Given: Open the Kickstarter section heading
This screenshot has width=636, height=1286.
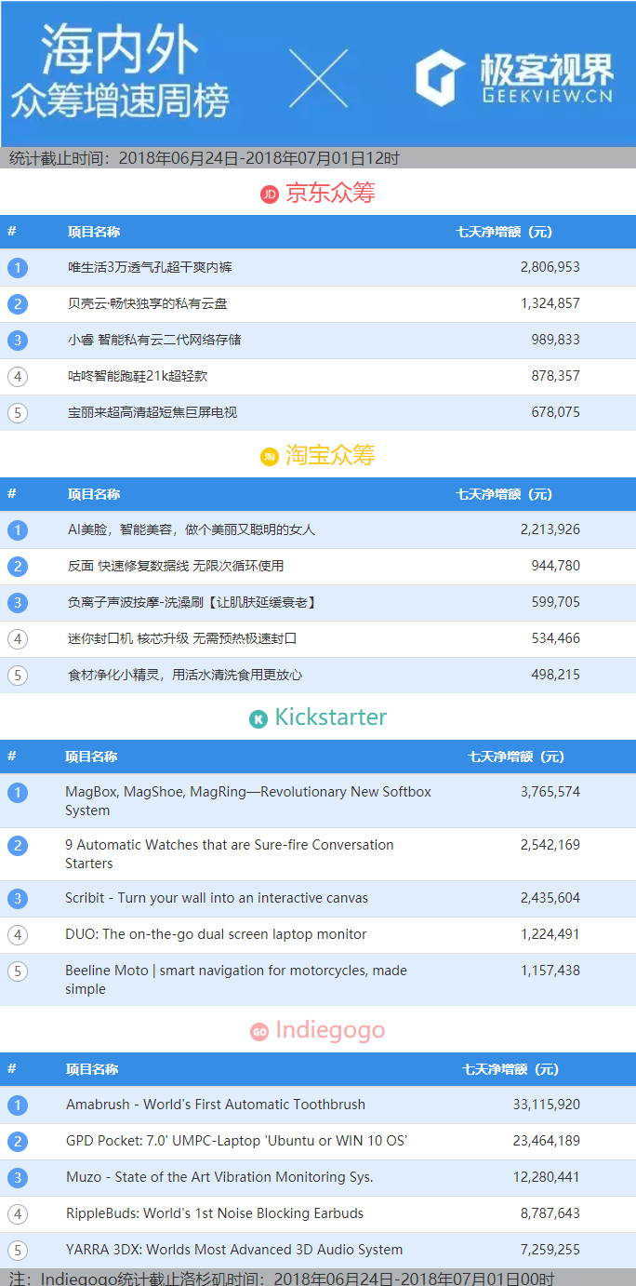Looking at the screenshot, I should 330,717.
